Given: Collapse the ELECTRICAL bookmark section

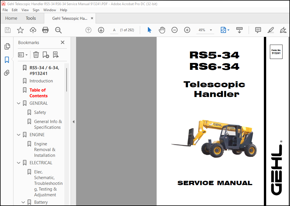Looking at the screenshot, I should (18, 163).
